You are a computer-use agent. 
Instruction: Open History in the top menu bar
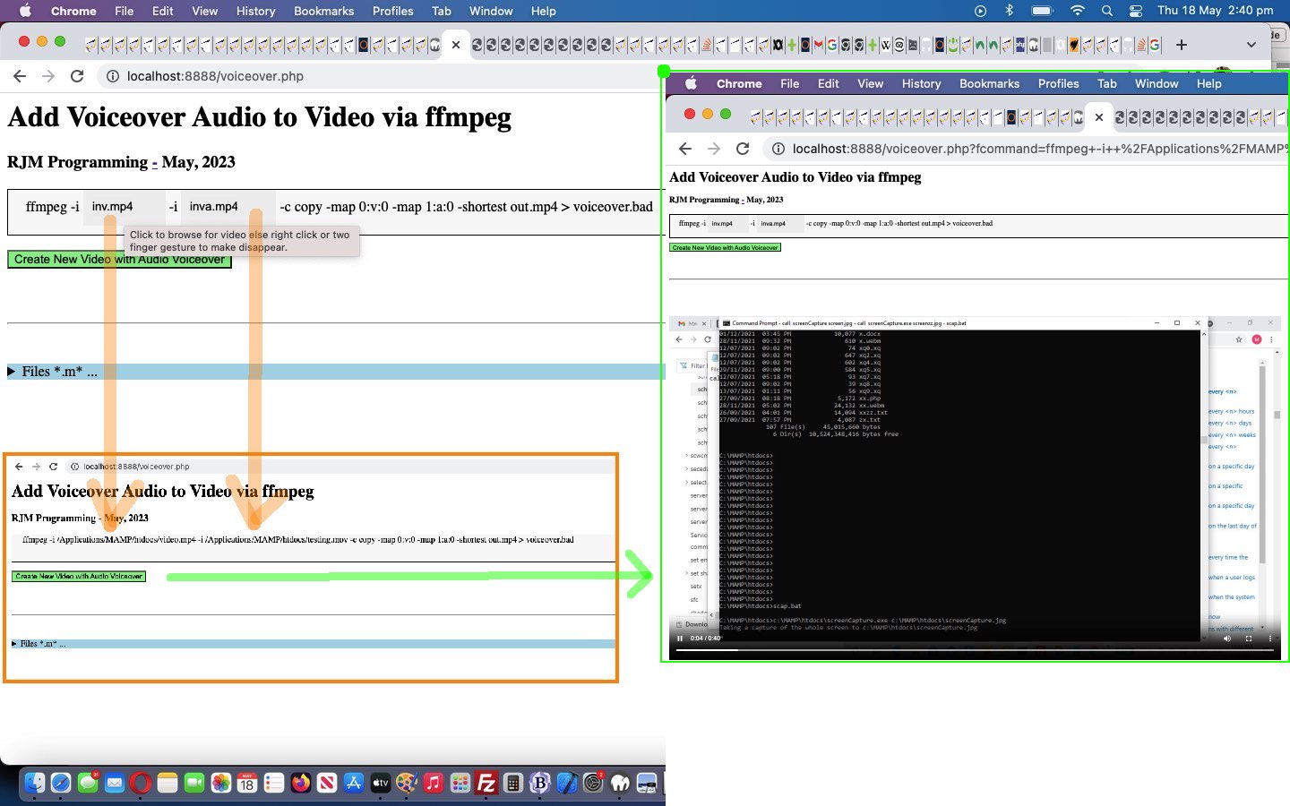(x=255, y=11)
